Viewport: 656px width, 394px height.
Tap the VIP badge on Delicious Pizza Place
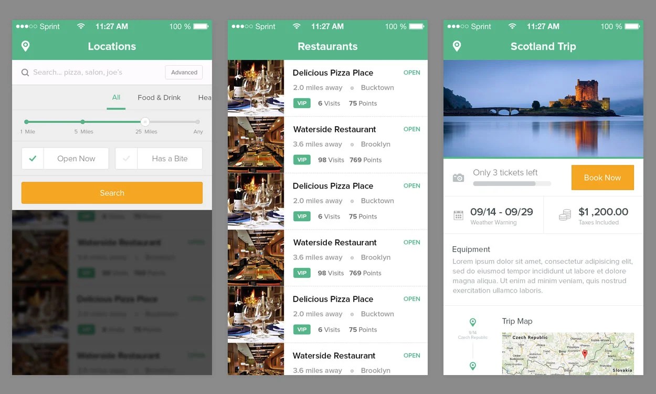coord(302,103)
